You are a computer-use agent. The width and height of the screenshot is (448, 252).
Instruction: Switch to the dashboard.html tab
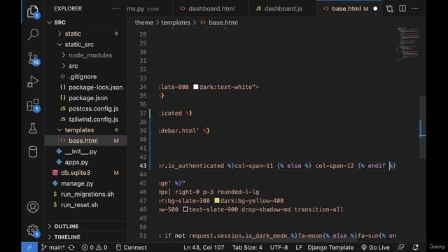pos(211,8)
